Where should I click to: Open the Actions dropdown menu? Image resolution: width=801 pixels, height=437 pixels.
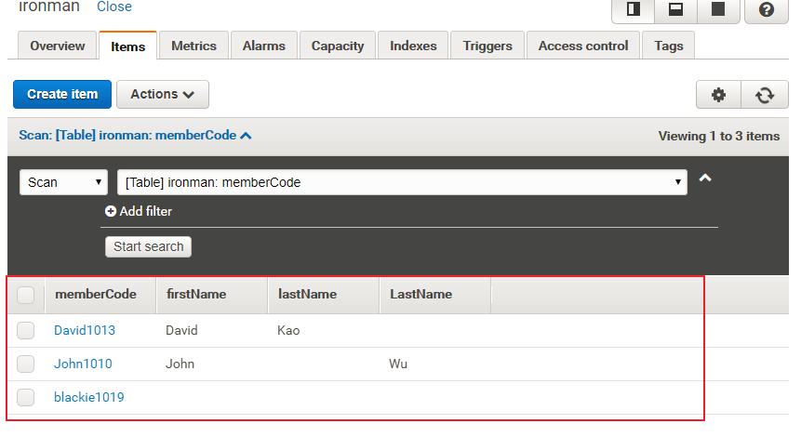coord(163,95)
